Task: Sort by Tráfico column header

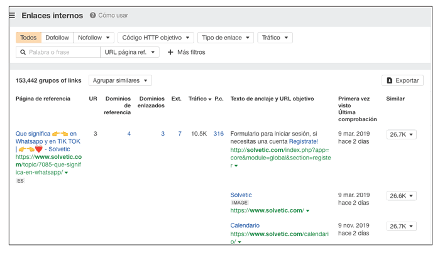Action: click(200, 99)
